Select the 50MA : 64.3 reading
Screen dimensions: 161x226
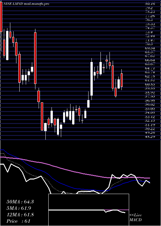(20, 202)
